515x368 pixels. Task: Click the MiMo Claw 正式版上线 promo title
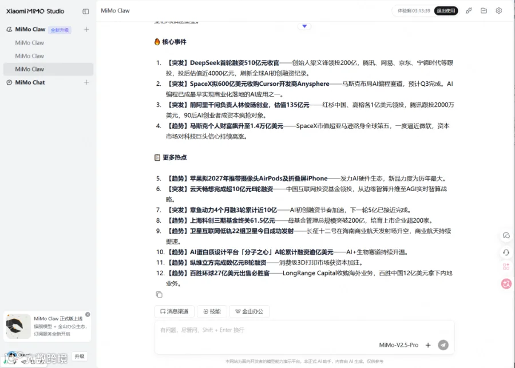click(x=58, y=319)
